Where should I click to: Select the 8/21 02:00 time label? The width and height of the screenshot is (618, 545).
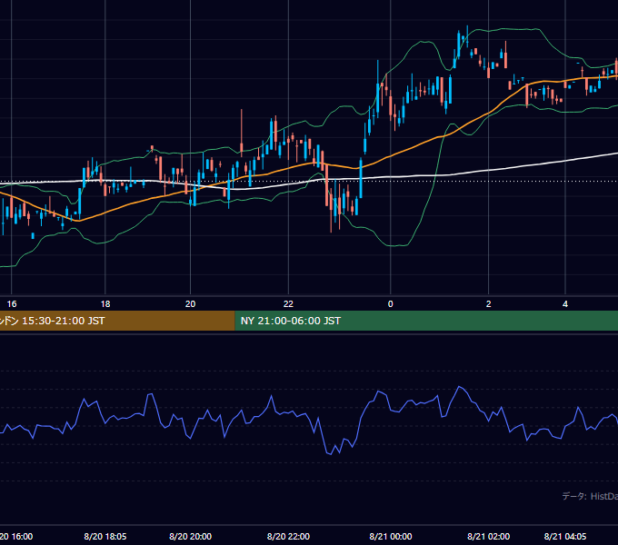point(488,536)
